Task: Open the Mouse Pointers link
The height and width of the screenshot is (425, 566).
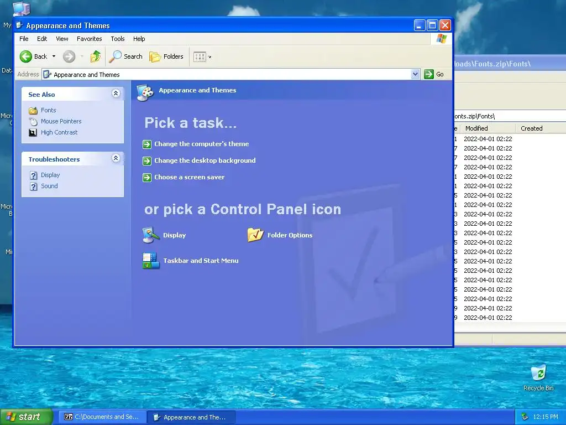Action: coord(61,121)
